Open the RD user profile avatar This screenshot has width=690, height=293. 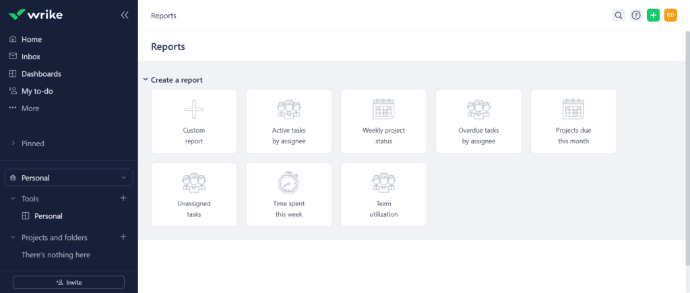tap(670, 15)
